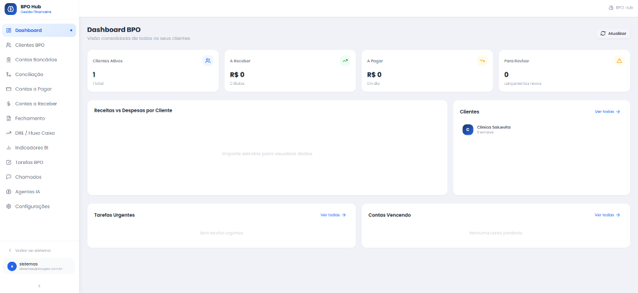Click 'Lançamentos novos' under Para Revisar
The image size is (638, 293).
523,84
